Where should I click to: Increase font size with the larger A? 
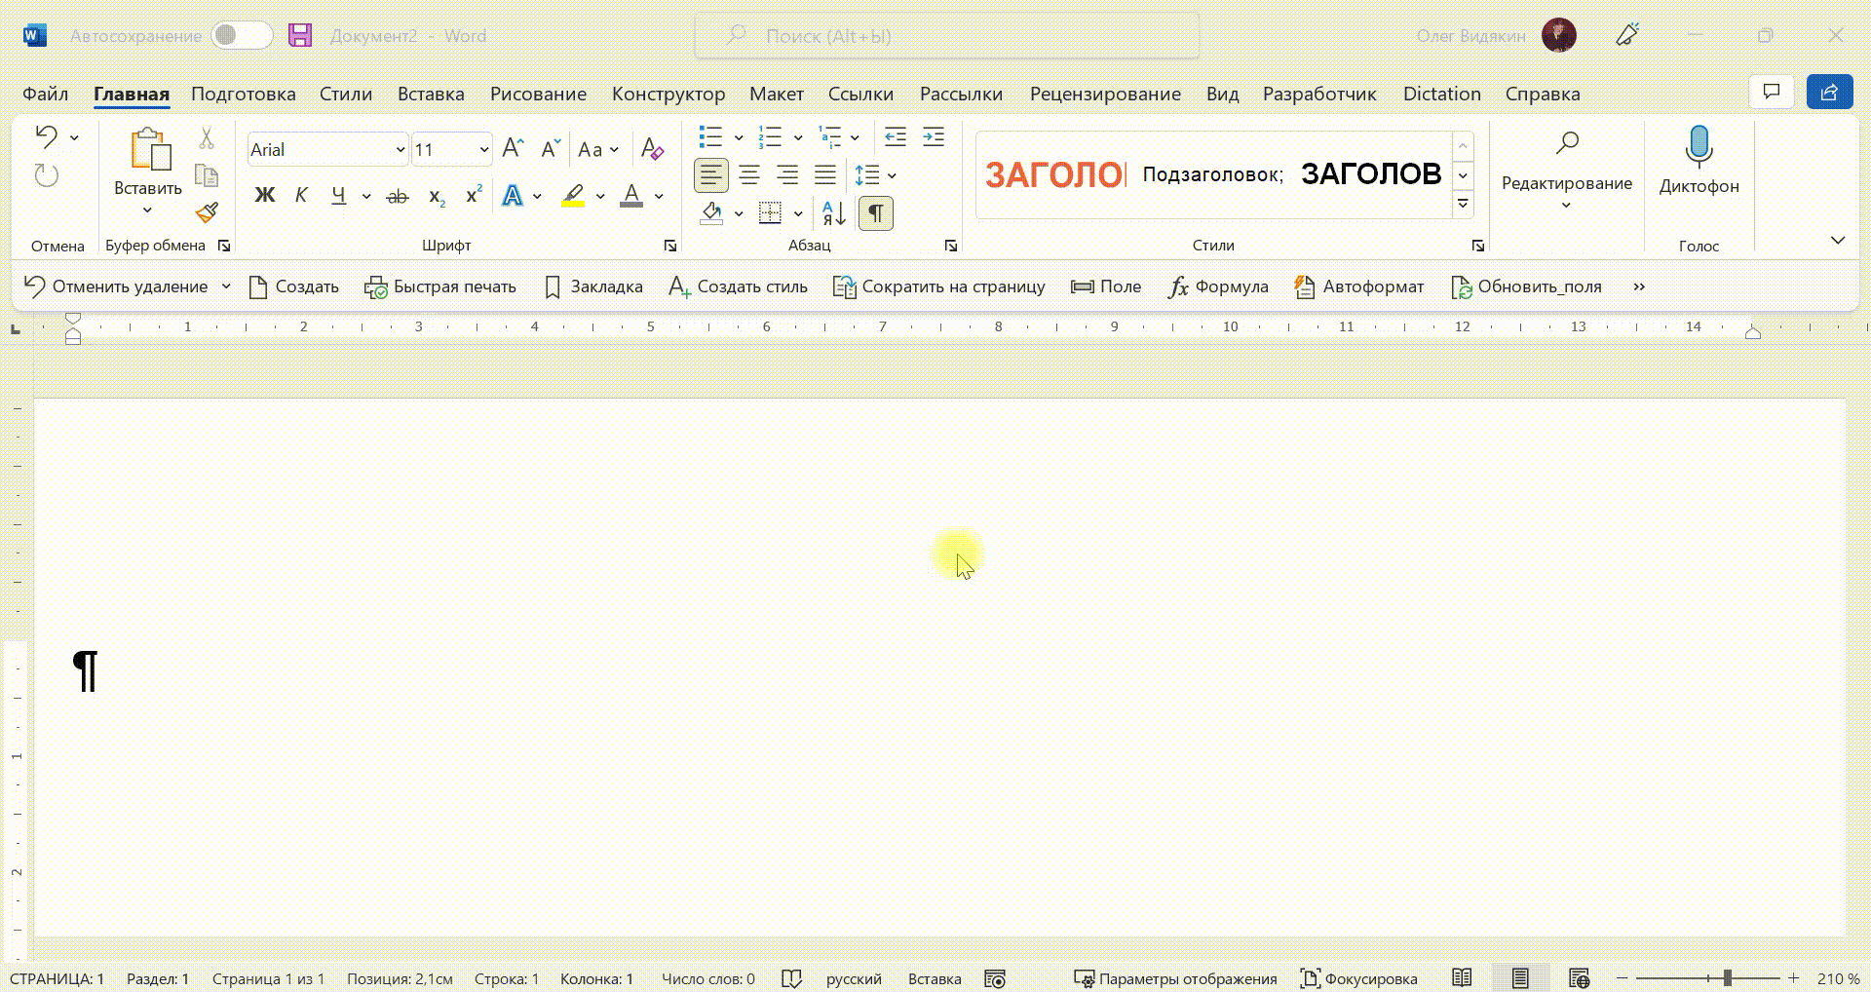tap(513, 149)
